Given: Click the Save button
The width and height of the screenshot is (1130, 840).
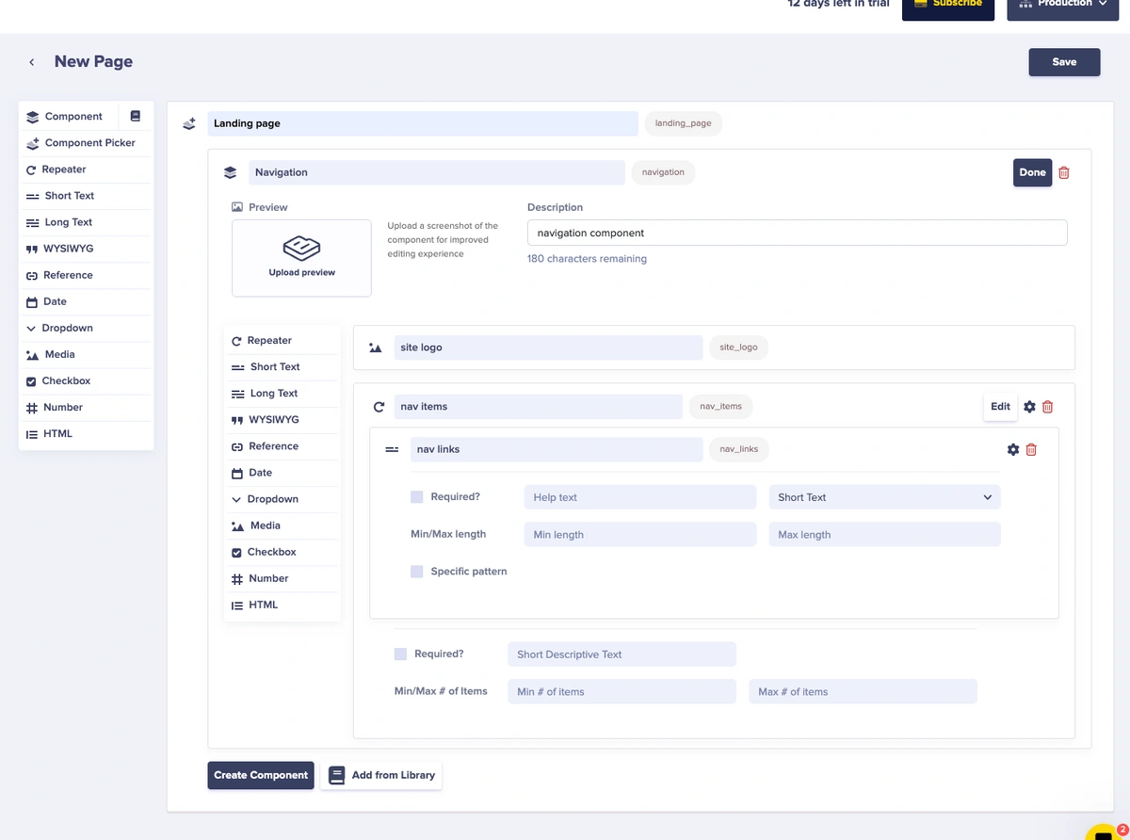Looking at the screenshot, I should (x=1064, y=62).
